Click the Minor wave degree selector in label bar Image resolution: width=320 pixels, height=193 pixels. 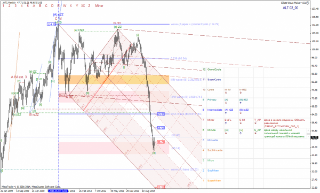coord(99,6)
